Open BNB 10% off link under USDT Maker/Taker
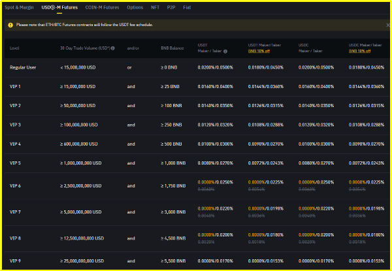 259,51
